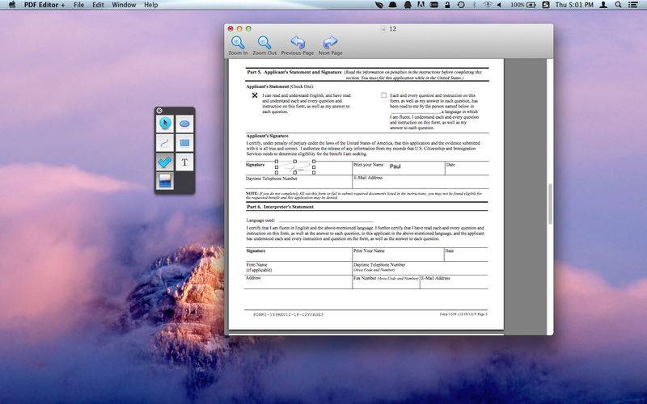Click the interpreter Address field

tap(298, 282)
